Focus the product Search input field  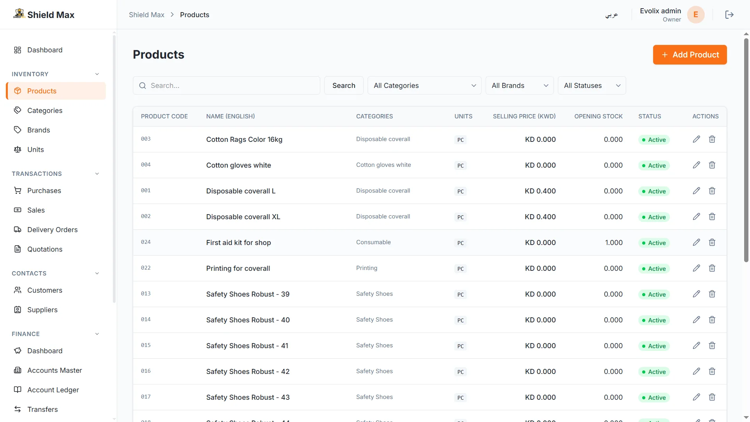[226, 85]
